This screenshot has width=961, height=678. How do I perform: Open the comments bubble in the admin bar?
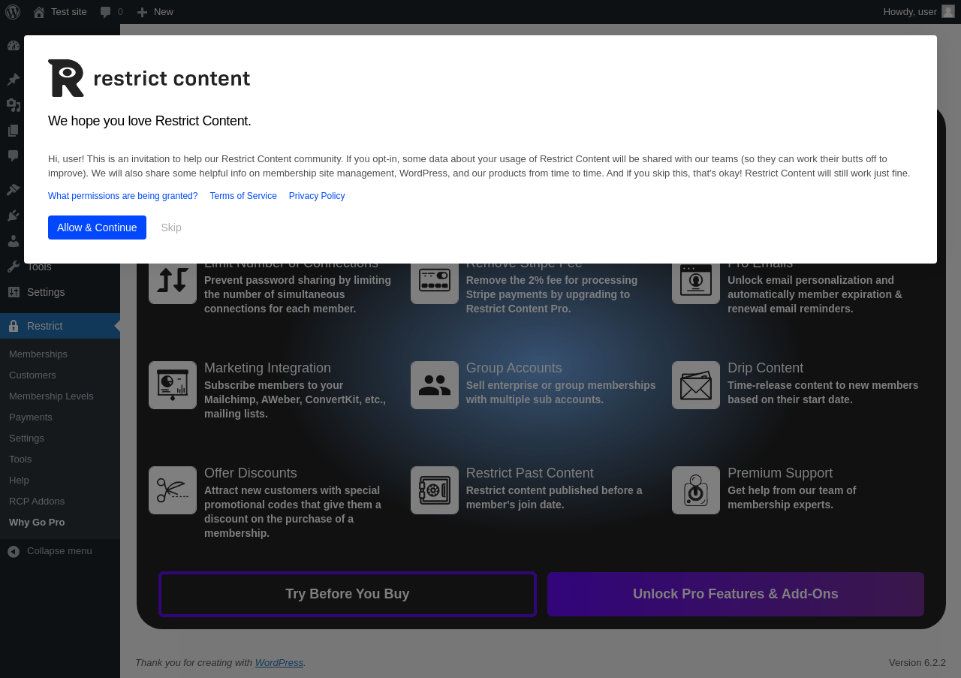point(111,12)
